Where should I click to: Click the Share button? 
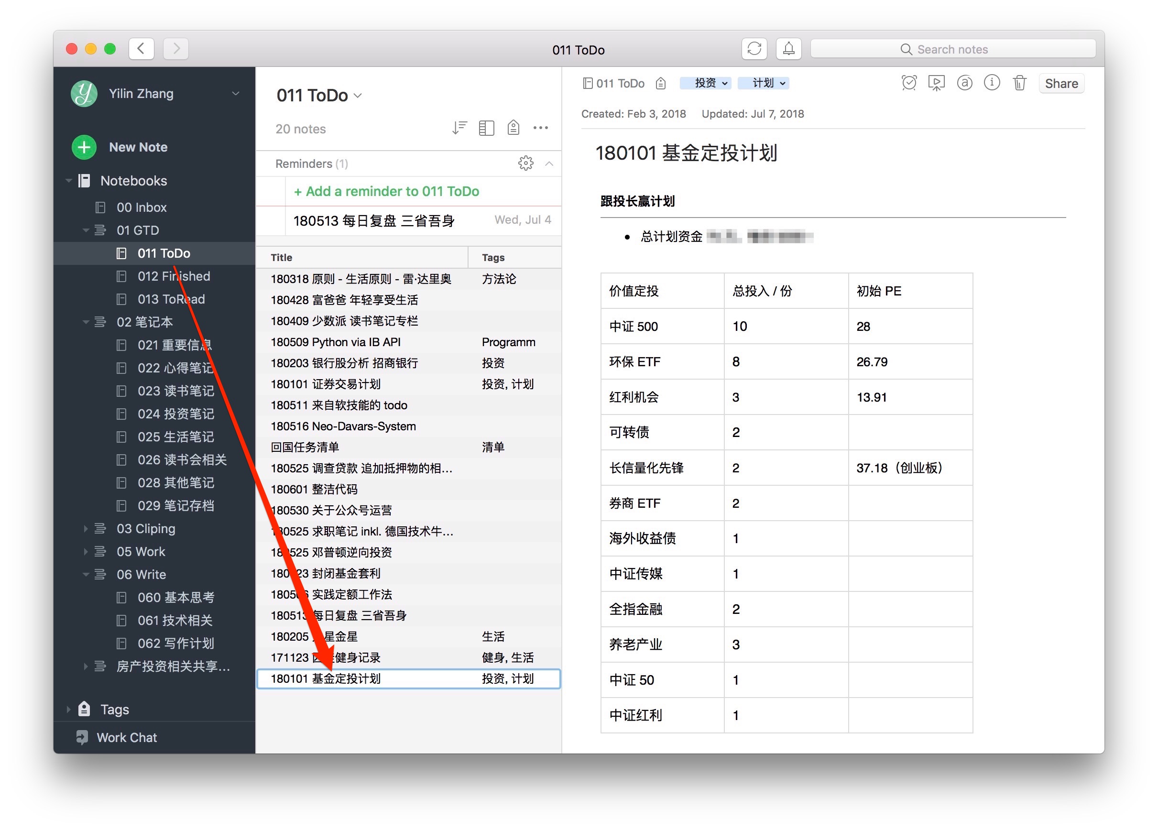coord(1061,84)
